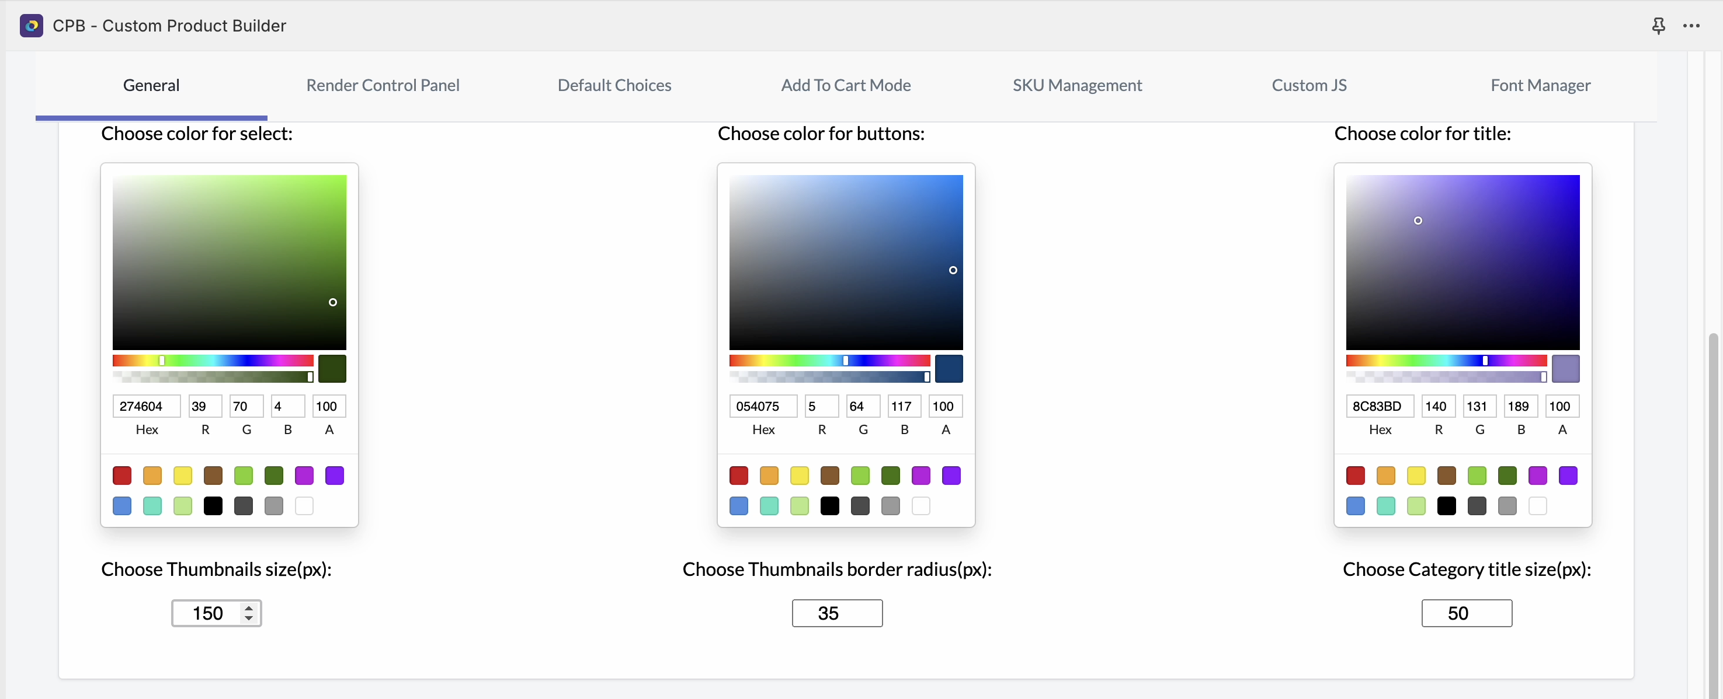The image size is (1723, 699).
Task: Choose purple swatch in buttons color picker
Action: tap(920, 475)
